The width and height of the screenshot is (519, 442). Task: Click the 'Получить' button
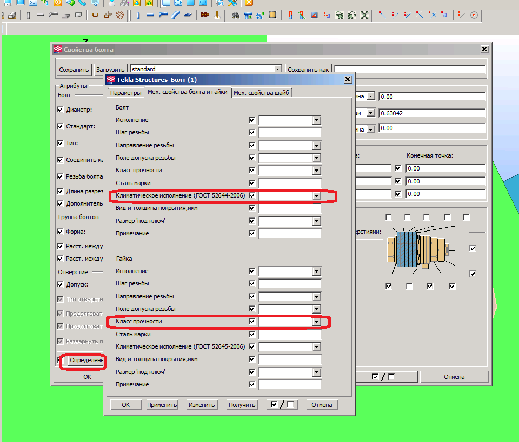click(242, 405)
